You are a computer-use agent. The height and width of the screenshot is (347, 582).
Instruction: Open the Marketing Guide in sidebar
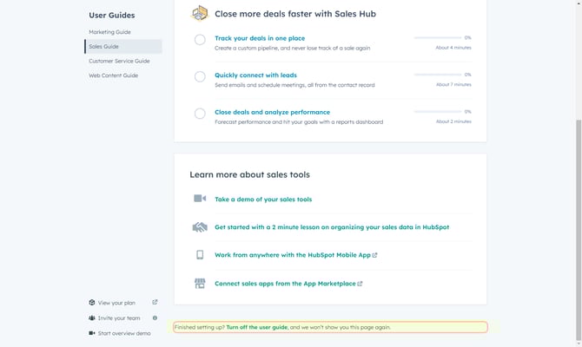109,32
